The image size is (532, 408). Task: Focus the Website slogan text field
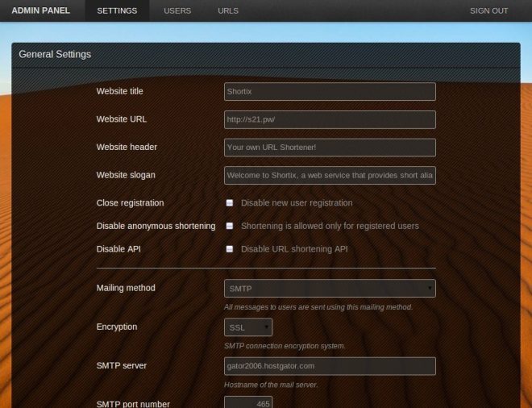pos(330,175)
